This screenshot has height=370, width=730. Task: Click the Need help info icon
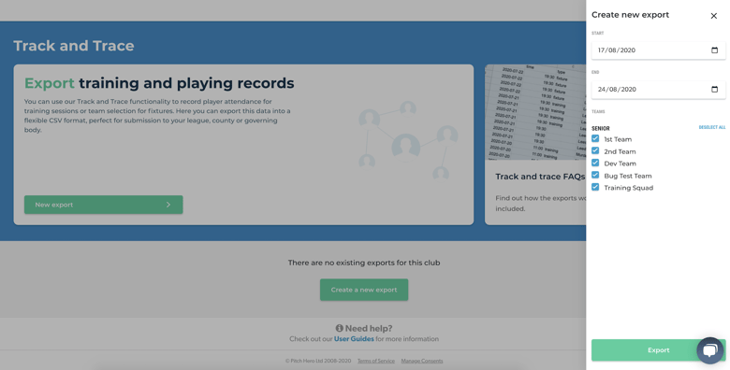340,328
